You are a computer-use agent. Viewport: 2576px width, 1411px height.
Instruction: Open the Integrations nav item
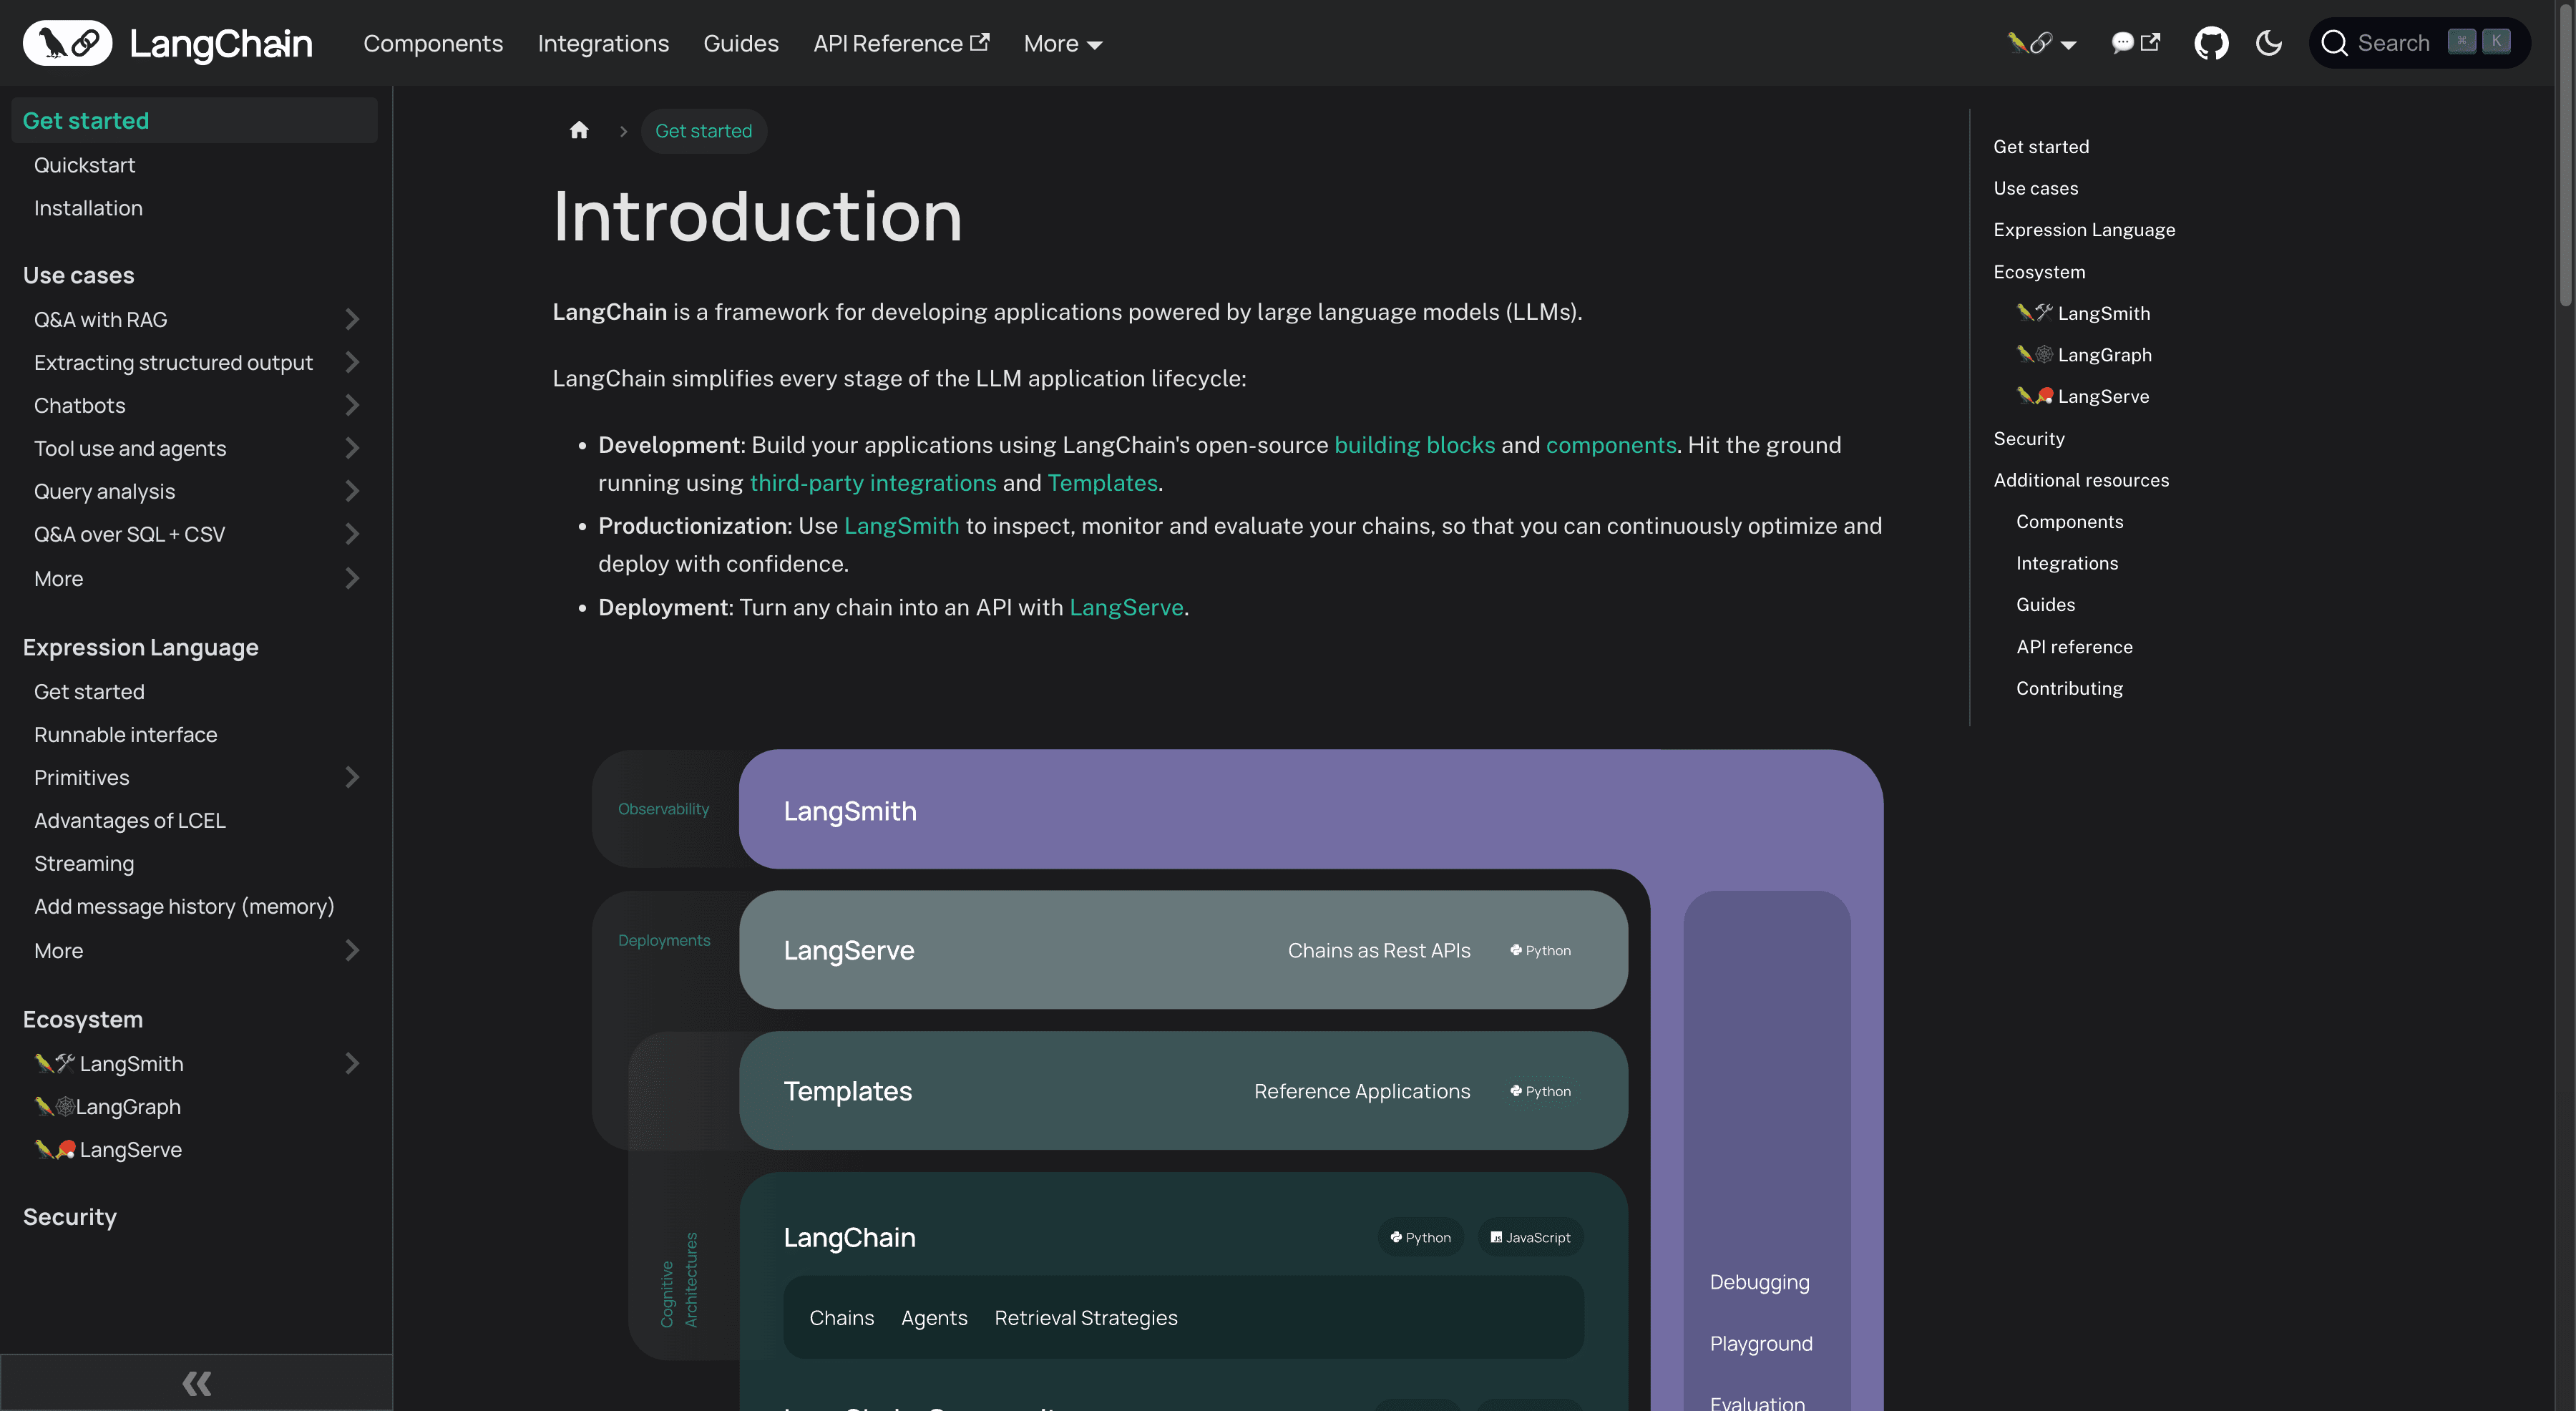(603, 43)
